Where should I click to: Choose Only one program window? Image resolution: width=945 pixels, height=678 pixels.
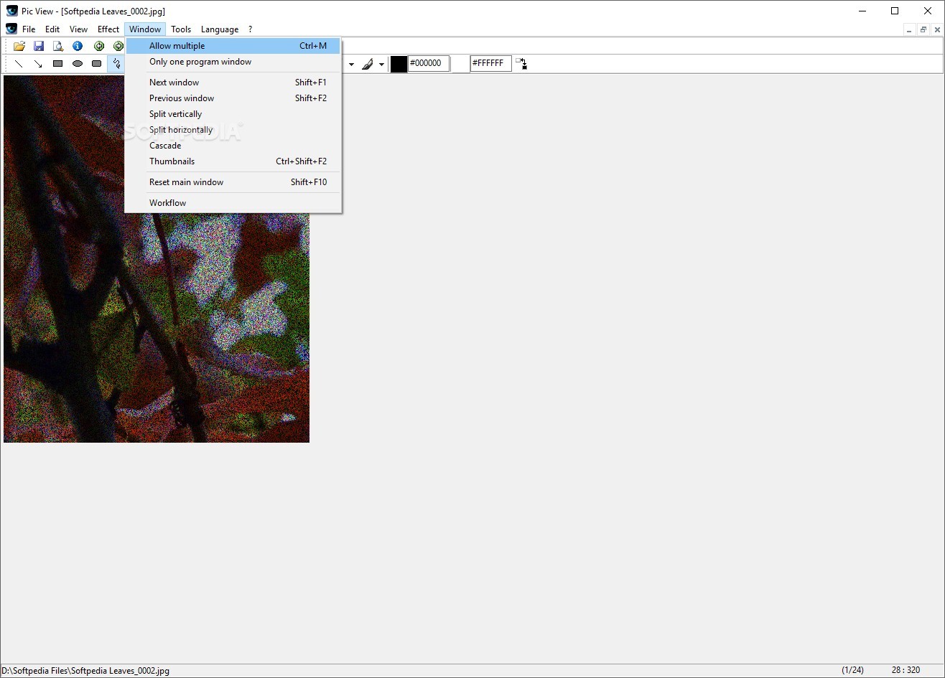(x=233, y=62)
